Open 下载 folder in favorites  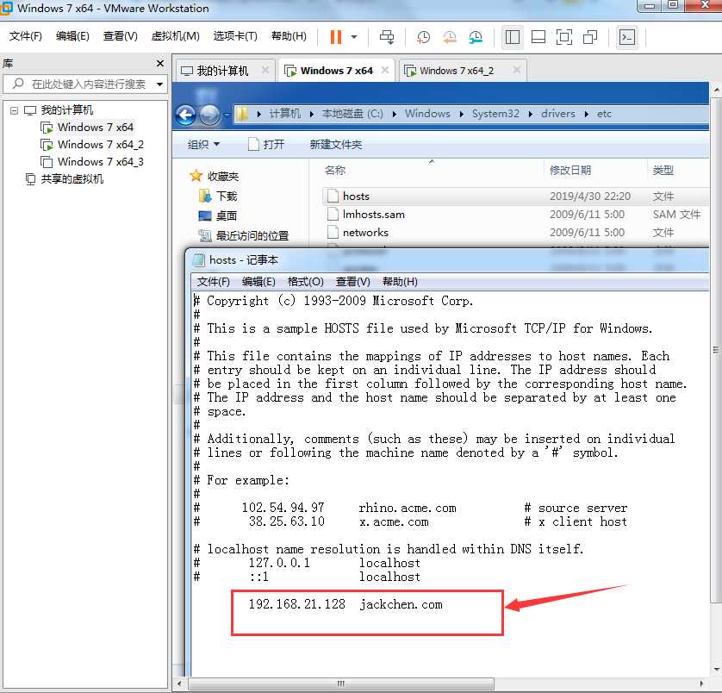coord(218,197)
